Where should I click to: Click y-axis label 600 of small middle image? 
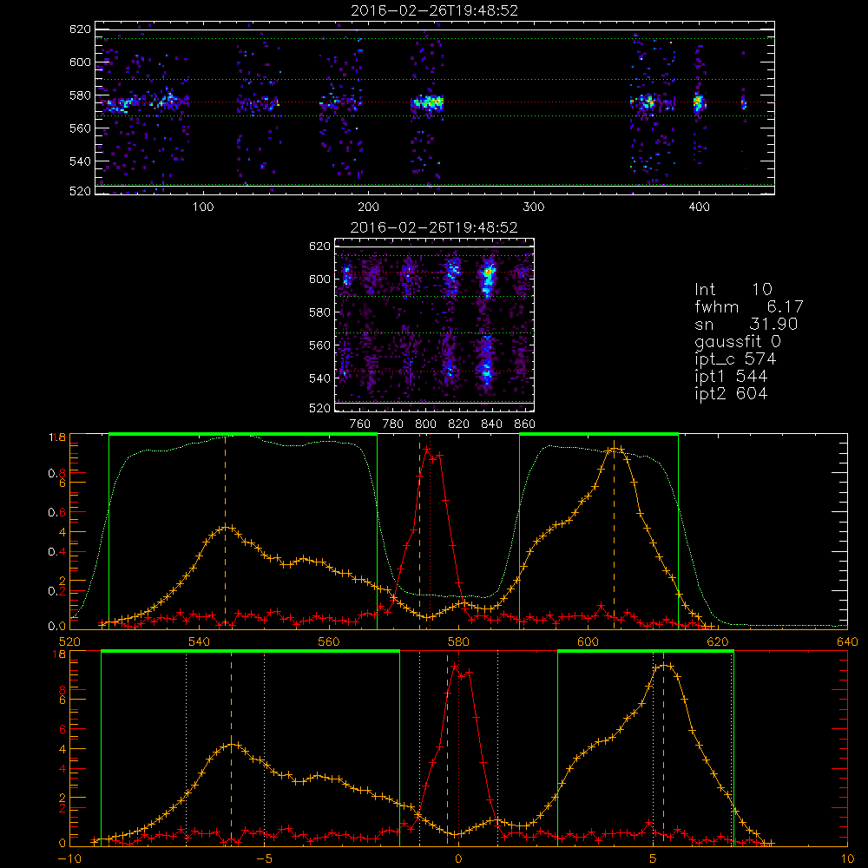[x=319, y=279]
